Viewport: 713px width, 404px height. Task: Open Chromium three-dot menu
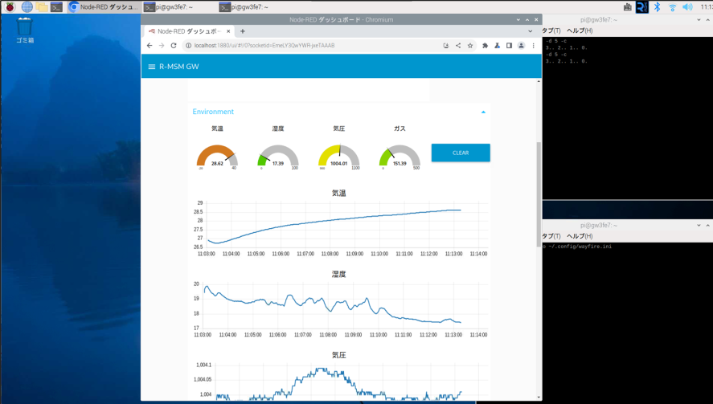[533, 46]
